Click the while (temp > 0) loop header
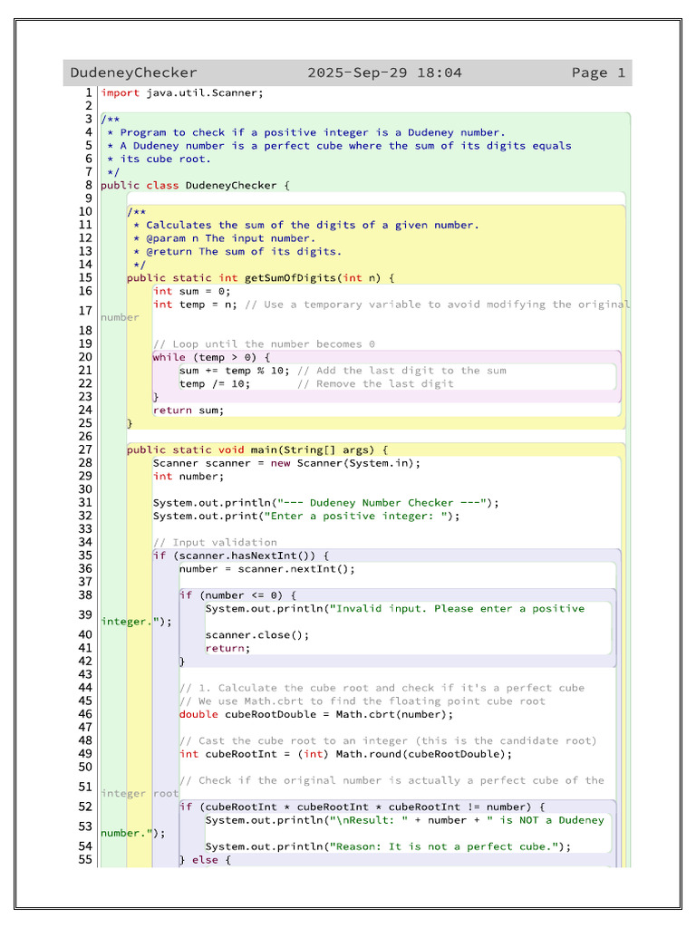Viewport: 696px width, 928px height. click(211, 357)
